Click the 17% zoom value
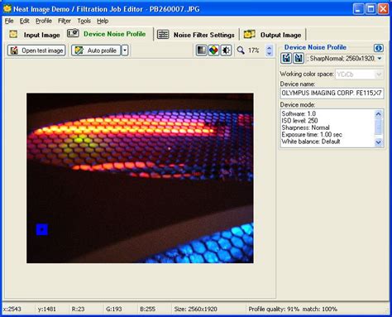The width and height of the screenshot is (392, 317). [254, 50]
